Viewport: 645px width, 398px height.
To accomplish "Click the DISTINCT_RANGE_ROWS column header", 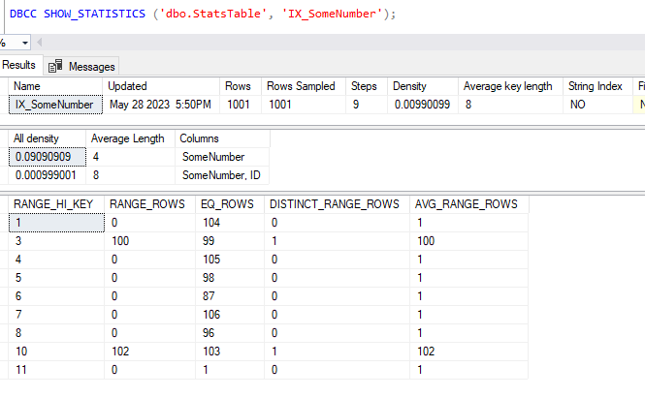I will tap(333, 204).
